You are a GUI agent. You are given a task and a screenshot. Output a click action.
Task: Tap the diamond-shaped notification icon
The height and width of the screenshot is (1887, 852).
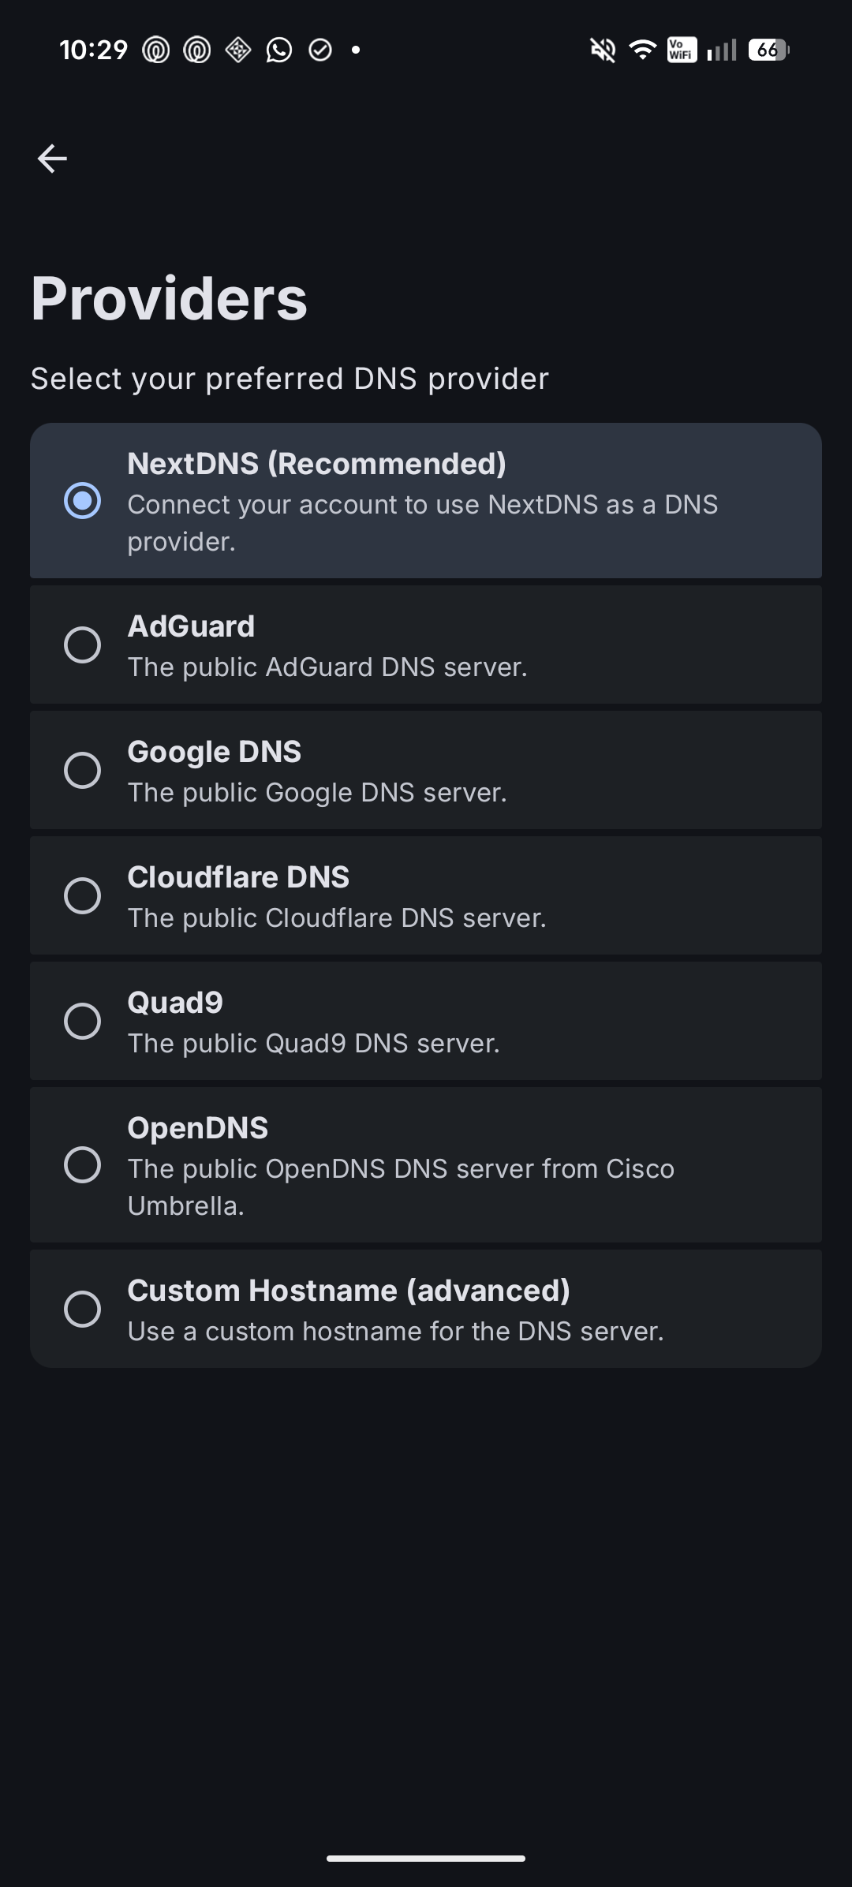237,50
